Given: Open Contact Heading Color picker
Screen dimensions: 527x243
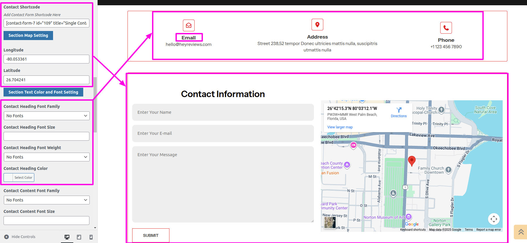Looking at the screenshot, I should pos(19,177).
